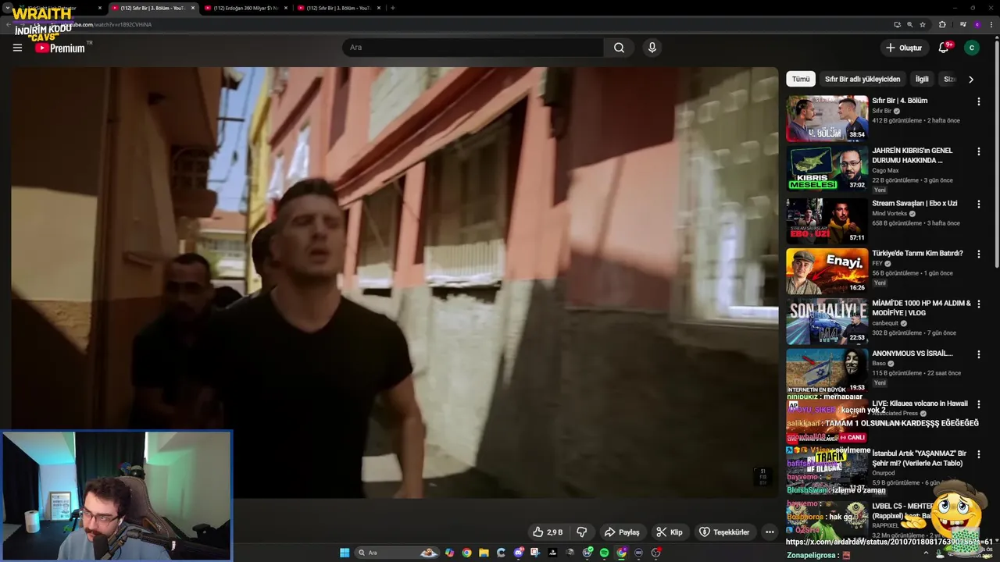
Task: Open more options for Türkiye'de Tarımı video
Action: pos(979,254)
